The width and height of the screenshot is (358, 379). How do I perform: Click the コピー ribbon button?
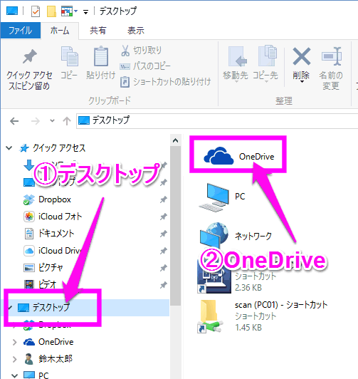69,63
